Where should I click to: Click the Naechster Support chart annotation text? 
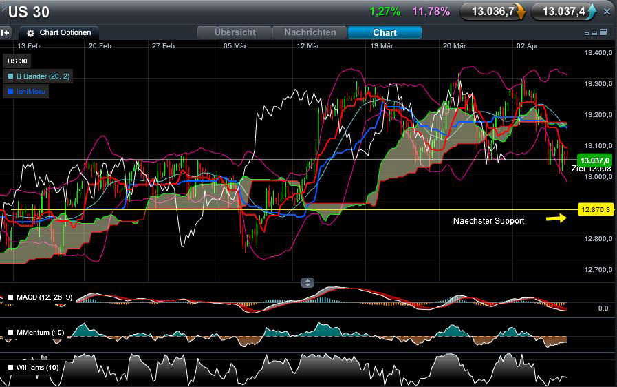pyautogui.click(x=488, y=220)
